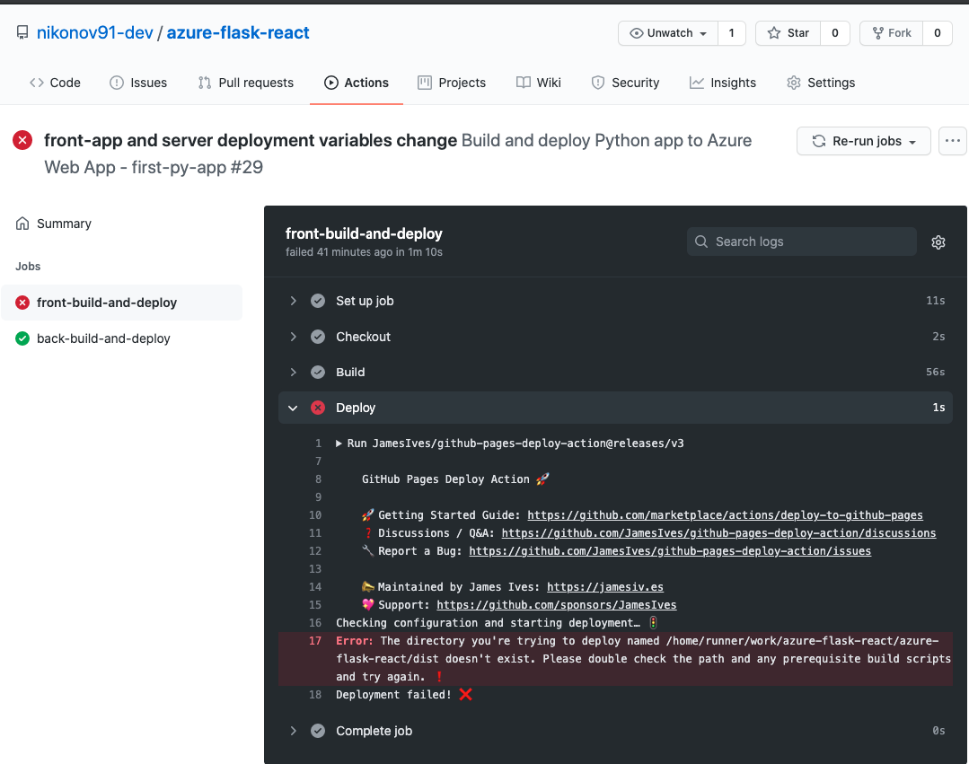Viewport: 969px width, 764px height.
Task: Star the azure-flask-react repository
Action: coord(788,32)
